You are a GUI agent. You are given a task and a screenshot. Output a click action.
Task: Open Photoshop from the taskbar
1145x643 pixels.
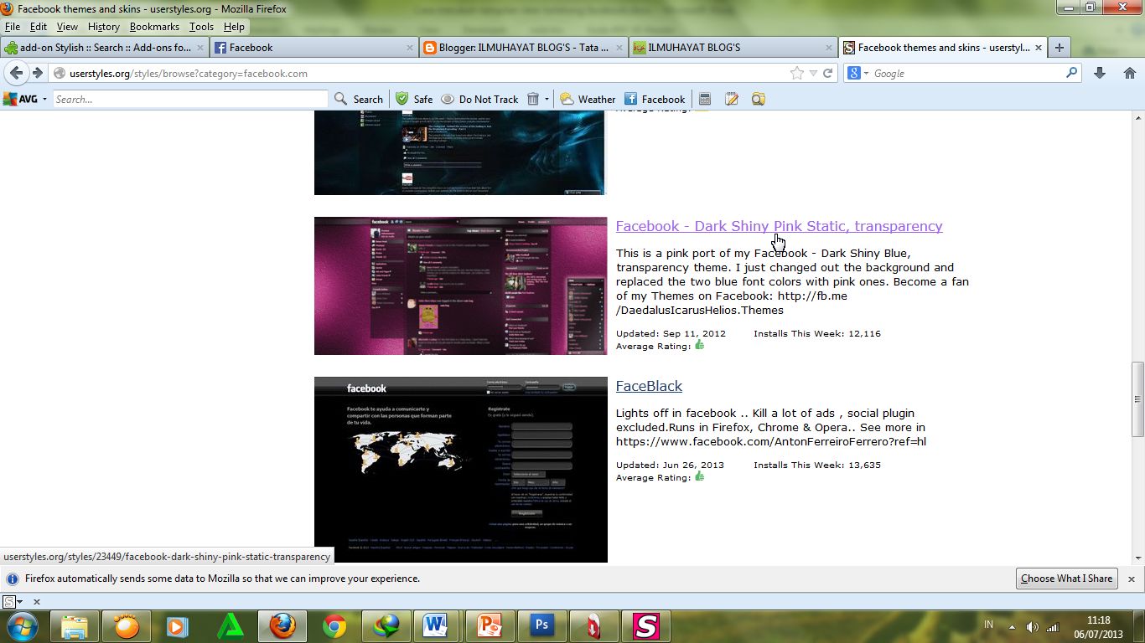[x=541, y=626]
